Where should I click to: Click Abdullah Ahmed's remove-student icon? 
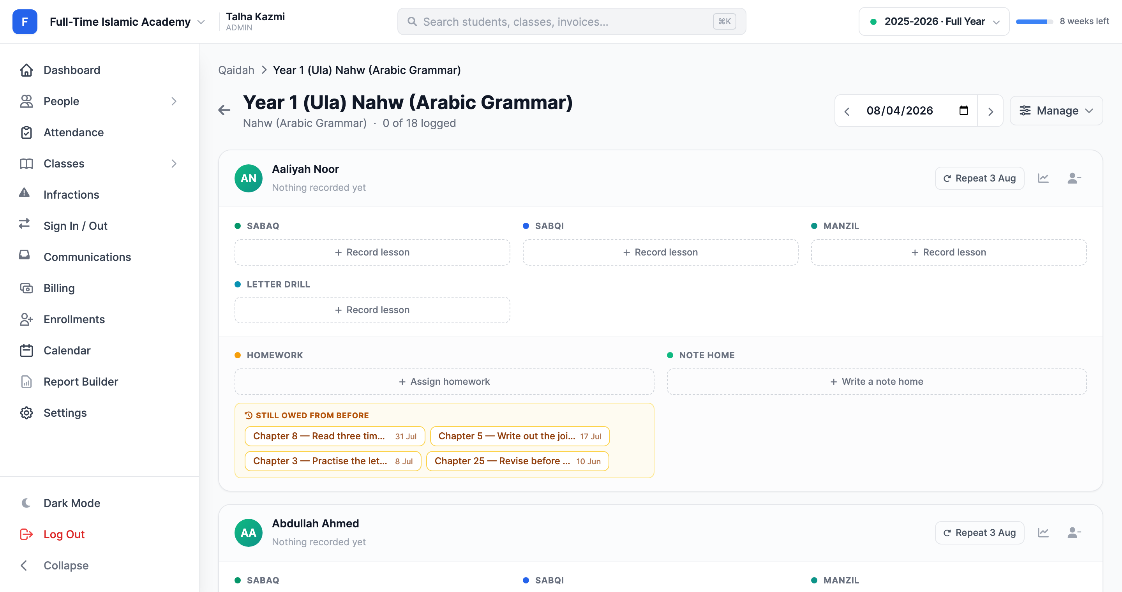1074,532
